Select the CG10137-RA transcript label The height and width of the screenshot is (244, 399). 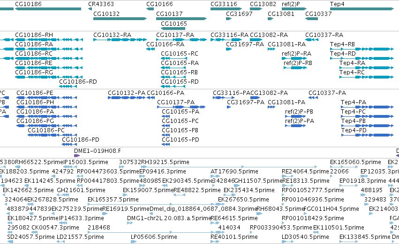[175, 35]
